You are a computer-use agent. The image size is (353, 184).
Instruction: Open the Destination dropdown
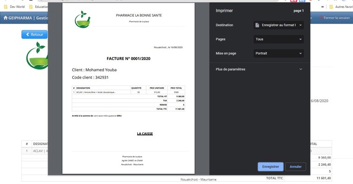(x=279, y=25)
